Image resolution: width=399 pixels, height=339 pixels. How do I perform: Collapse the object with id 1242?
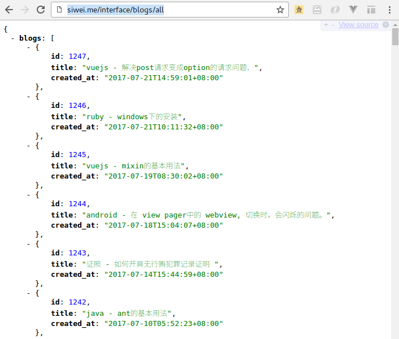tap(29, 293)
